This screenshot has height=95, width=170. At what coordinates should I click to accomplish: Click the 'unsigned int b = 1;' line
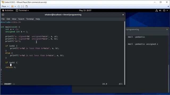(x=17, y=32)
